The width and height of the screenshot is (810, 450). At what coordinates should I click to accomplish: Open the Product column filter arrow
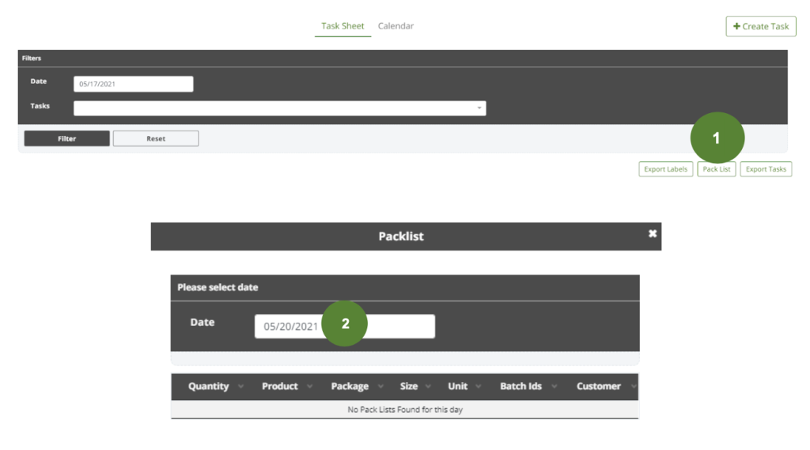pyautogui.click(x=310, y=387)
